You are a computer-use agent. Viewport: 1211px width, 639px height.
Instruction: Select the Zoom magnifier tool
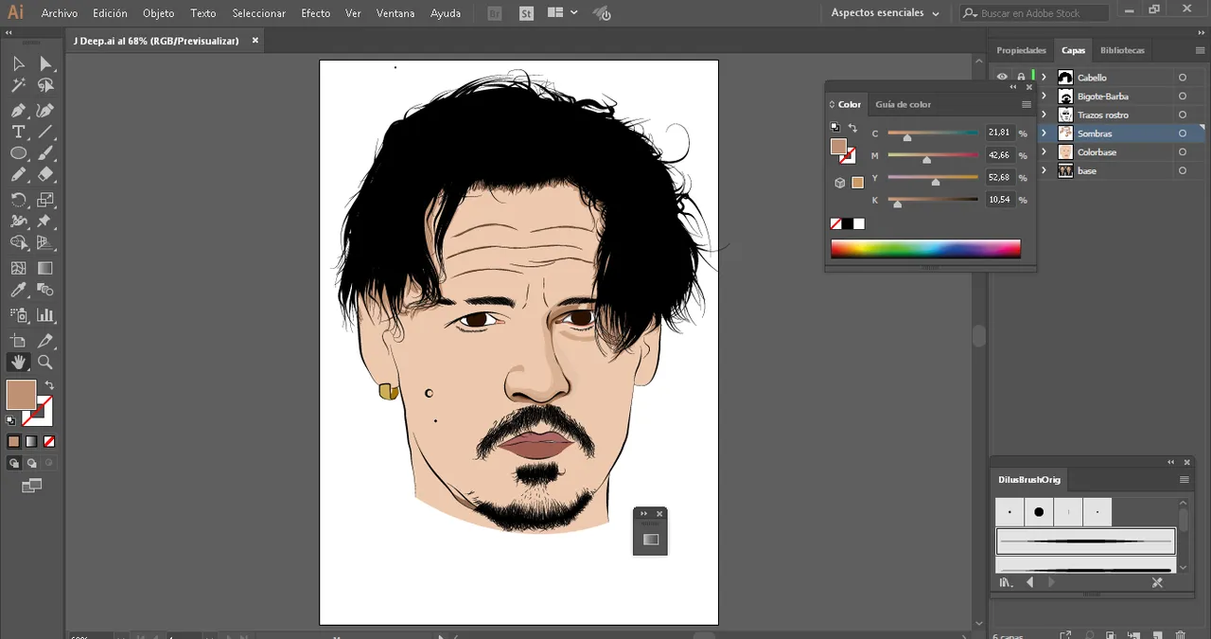pos(44,363)
